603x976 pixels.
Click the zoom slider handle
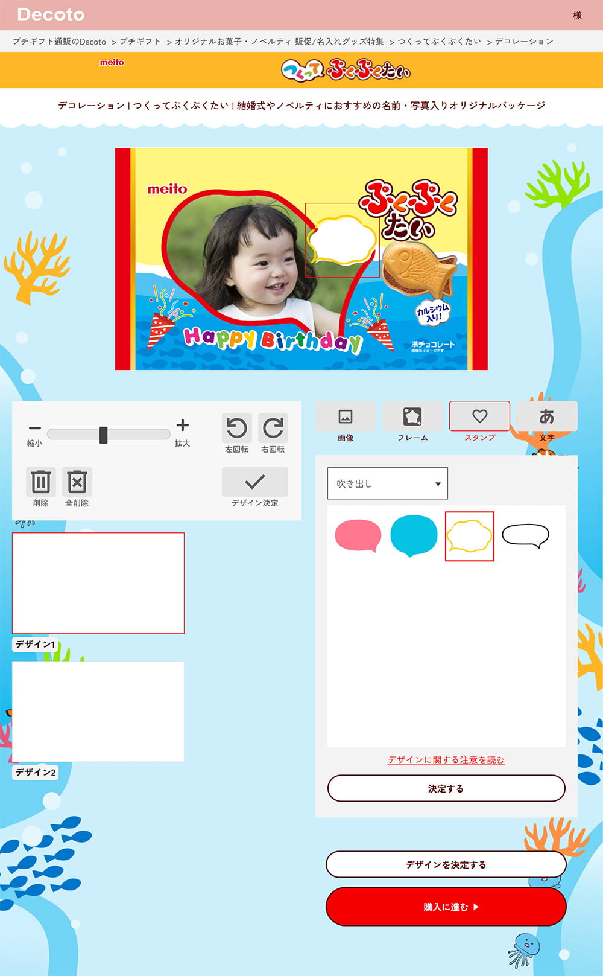(x=103, y=435)
